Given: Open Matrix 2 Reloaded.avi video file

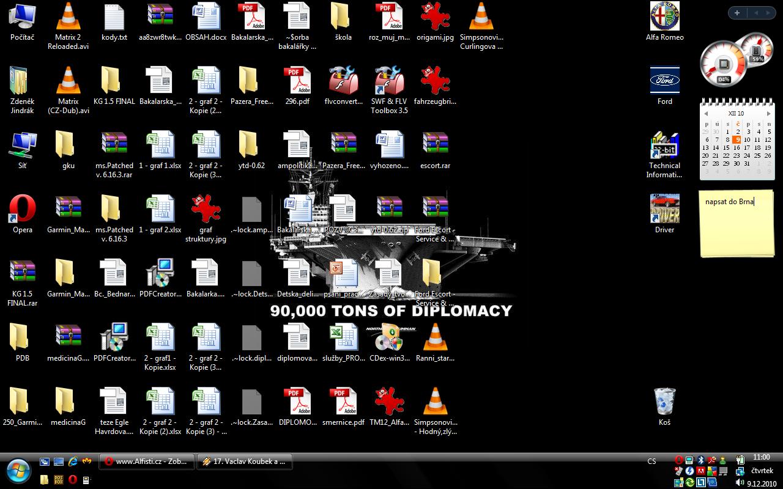Looking at the screenshot, I should click(x=69, y=18).
